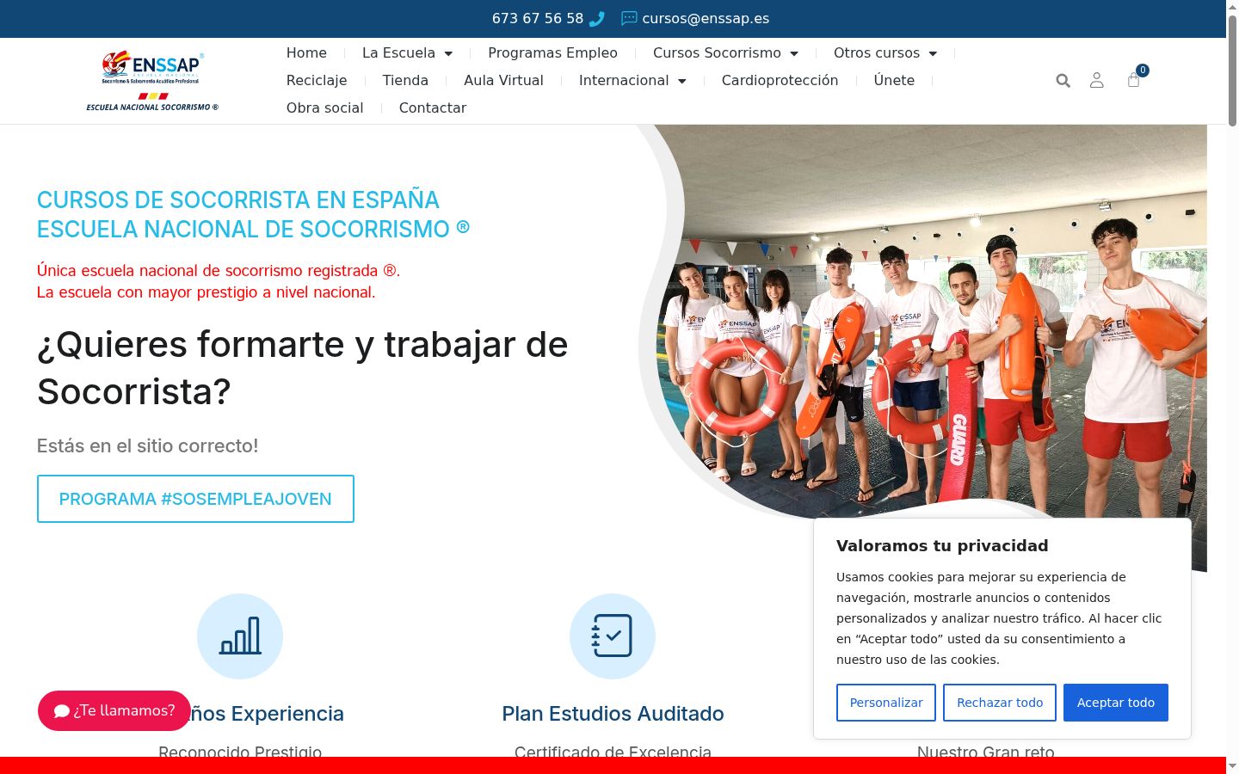Screen dimensions: 1239x774
Task: Click 'Nuestro Gran reto' text
Action: (985, 751)
